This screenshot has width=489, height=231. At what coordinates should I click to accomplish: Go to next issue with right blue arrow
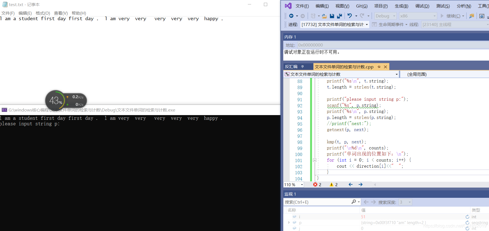(361, 185)
